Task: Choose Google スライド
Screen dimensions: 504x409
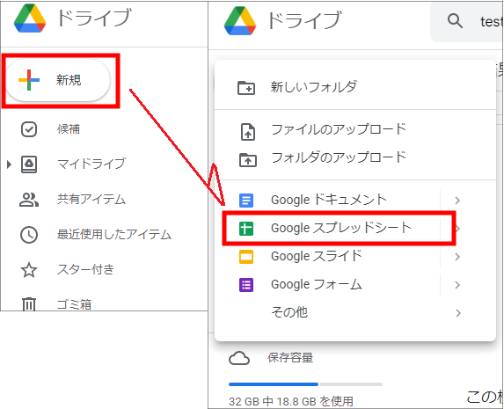Action: (x=317, y=256)
